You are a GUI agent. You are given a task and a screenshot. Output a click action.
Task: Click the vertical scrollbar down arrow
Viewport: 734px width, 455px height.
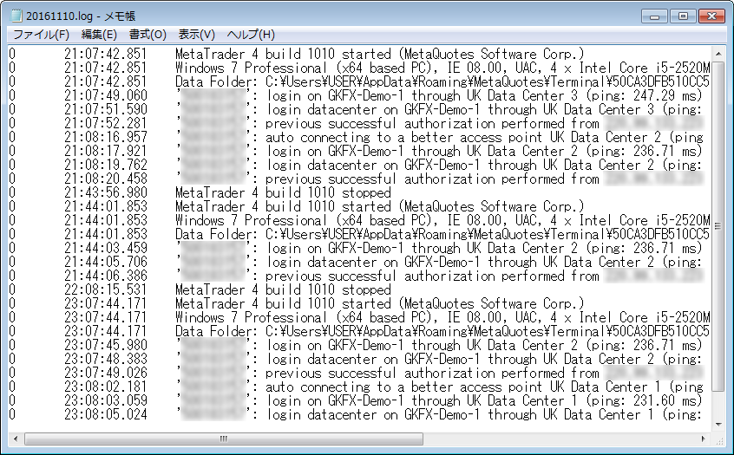point(718,424)
